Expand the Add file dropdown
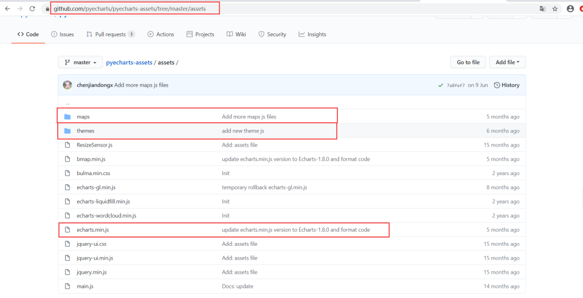The height and width of the screenshot is (298, 583). 507,63
